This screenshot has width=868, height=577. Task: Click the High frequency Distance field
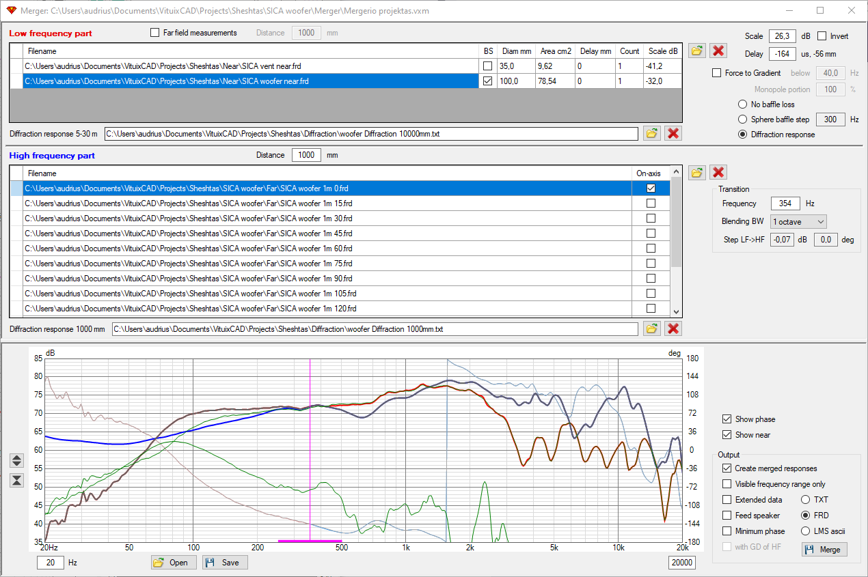(306, 155)
